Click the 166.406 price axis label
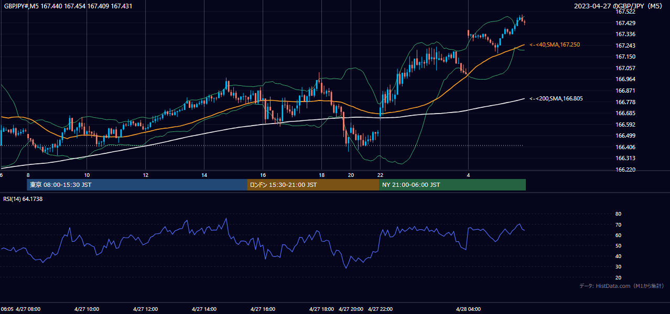This screenshot has width=670, height=314. coord(625,147)
